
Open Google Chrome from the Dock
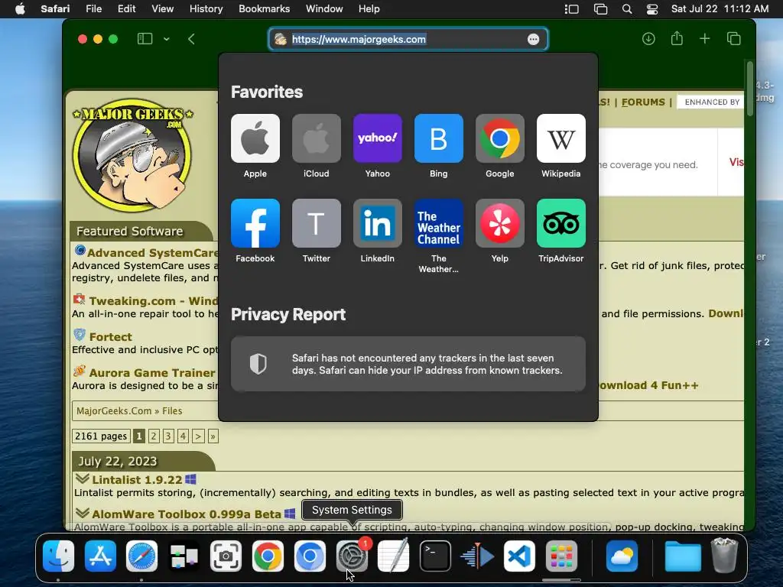[268, 556]
